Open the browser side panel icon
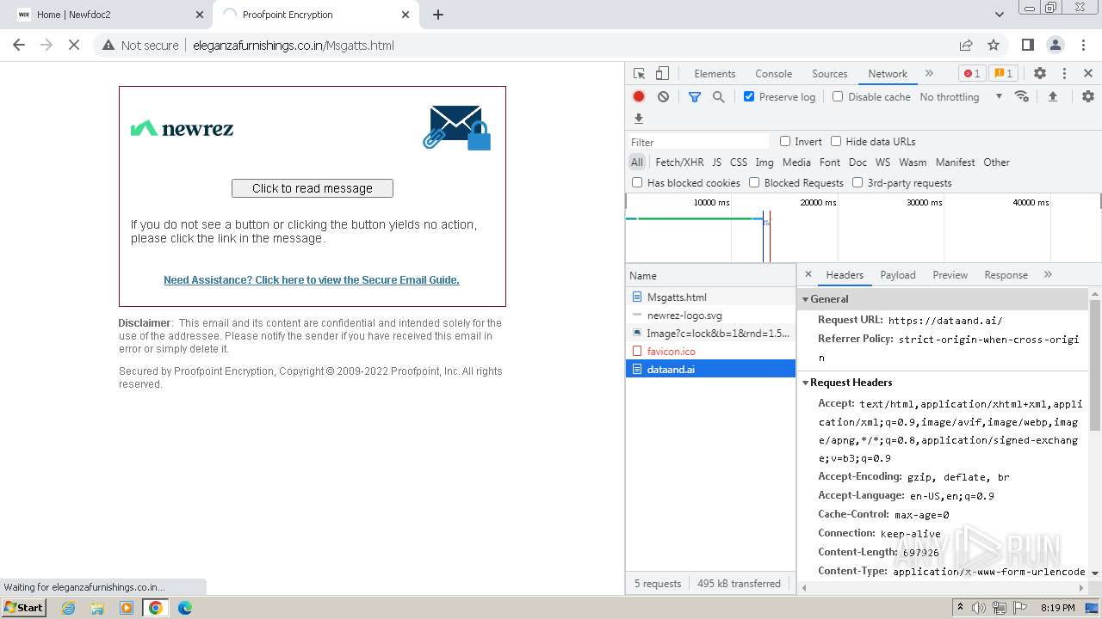1102x619 pixels. (1027, 45)
